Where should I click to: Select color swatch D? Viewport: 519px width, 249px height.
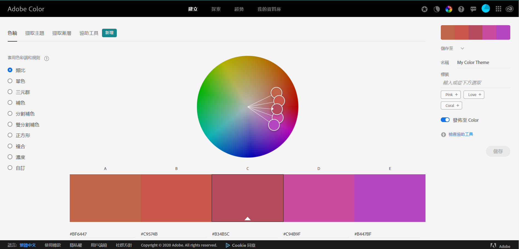(319, 198)
